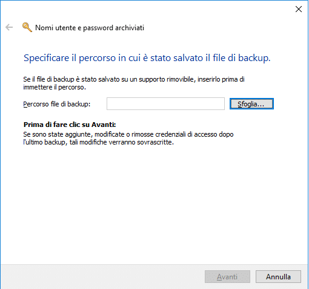Open file browser with Sfoglia button
The image size is (309, 289).
[251, 104]
